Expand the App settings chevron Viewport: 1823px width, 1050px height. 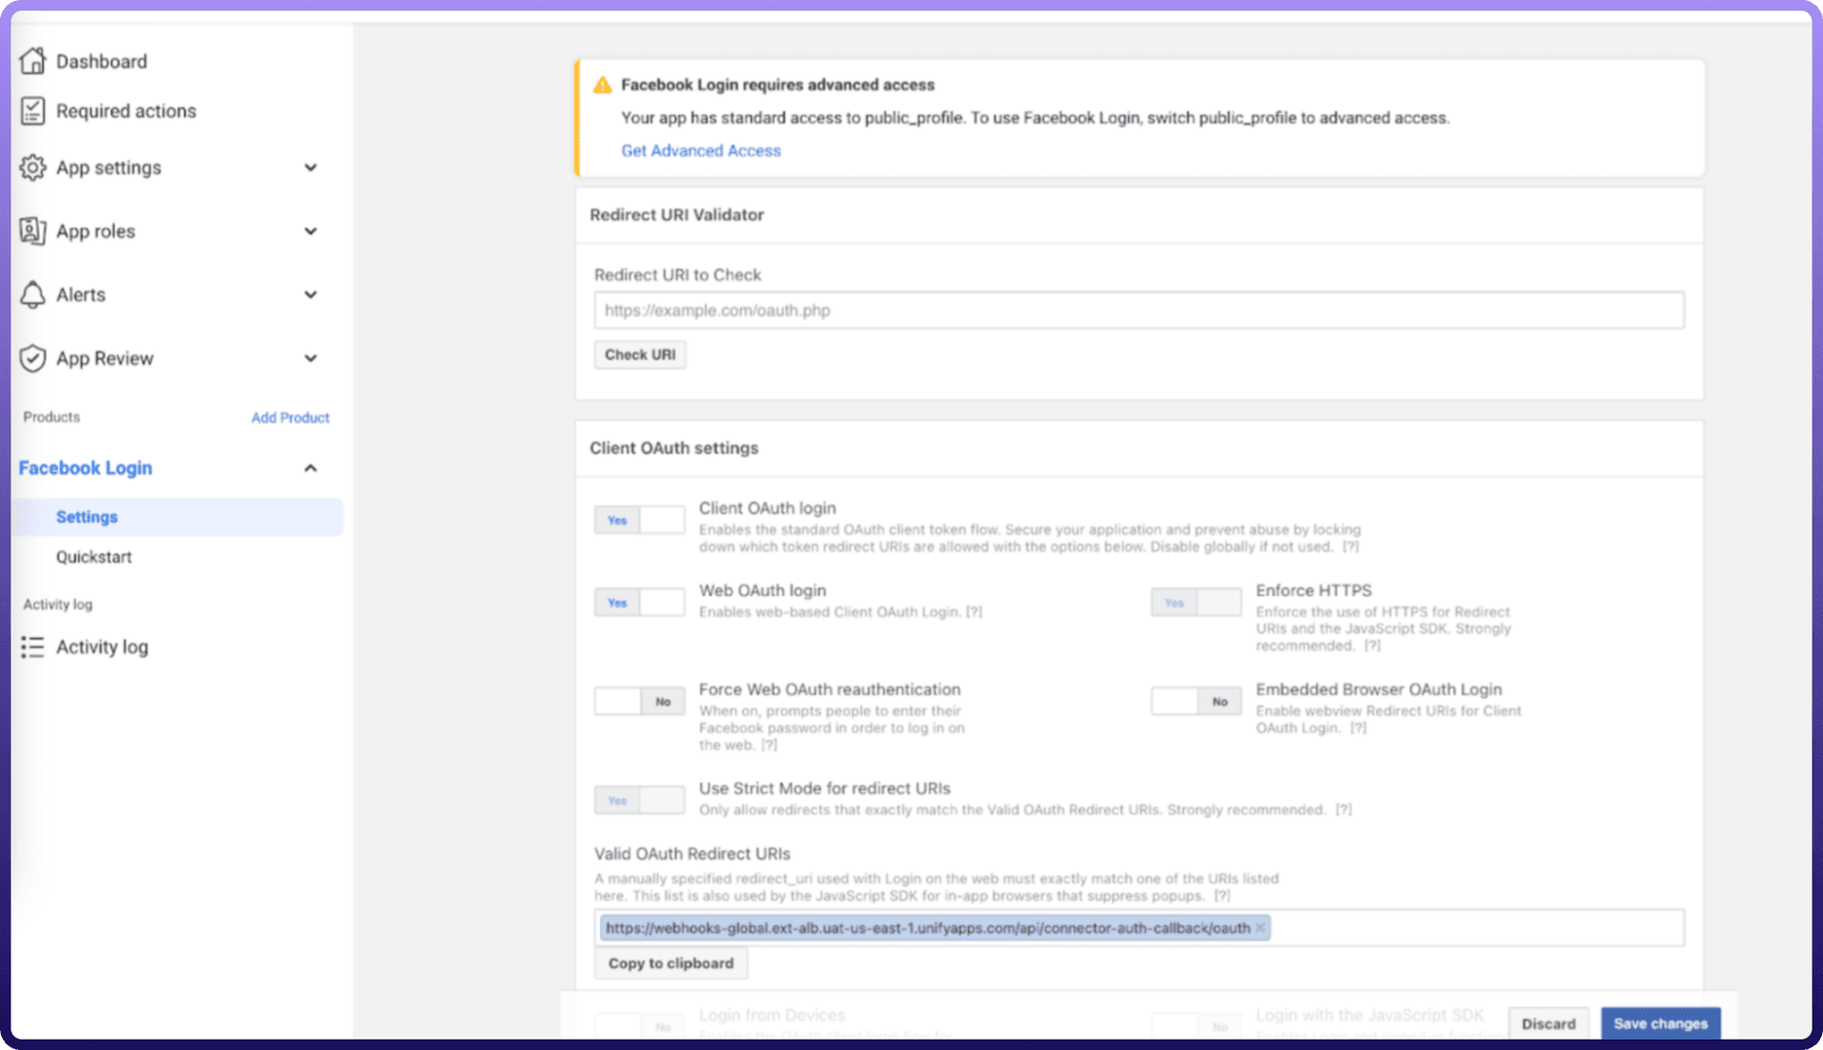pos(310,168)
